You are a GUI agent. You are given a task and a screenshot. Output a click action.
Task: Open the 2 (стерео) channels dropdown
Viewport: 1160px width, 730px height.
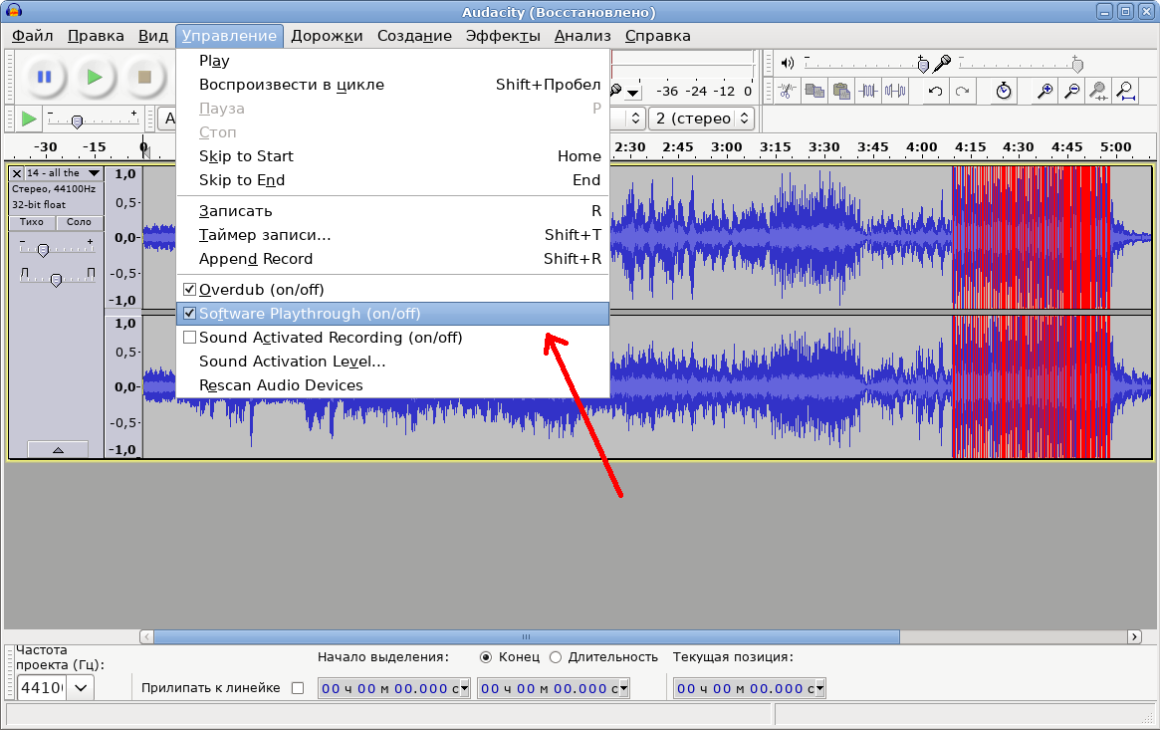pyautogui.click(x=701, y=119)
